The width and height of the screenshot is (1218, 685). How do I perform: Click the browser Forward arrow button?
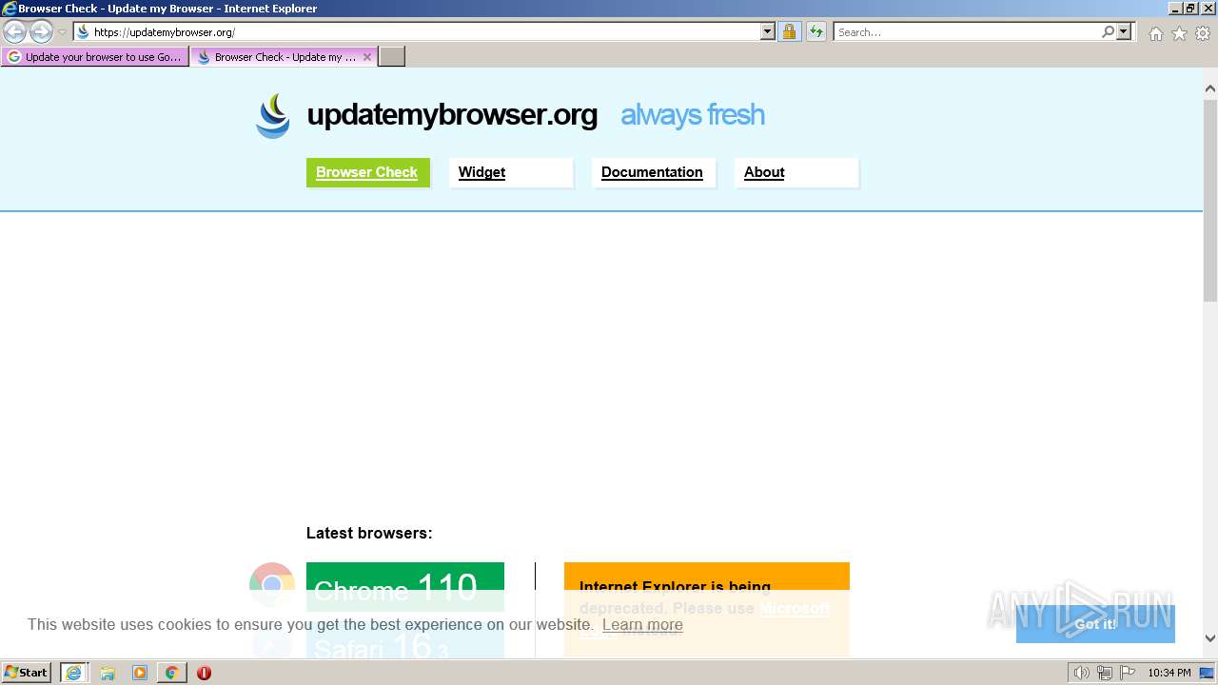tap(41, 31)
